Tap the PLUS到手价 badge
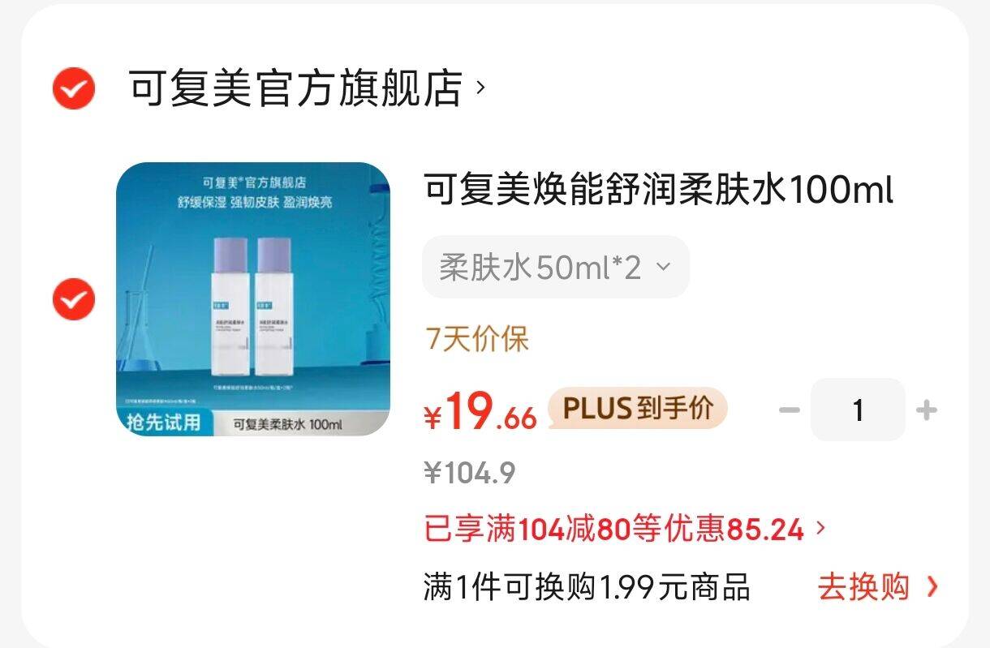This screenshot has height=648, width=990. 638,408
